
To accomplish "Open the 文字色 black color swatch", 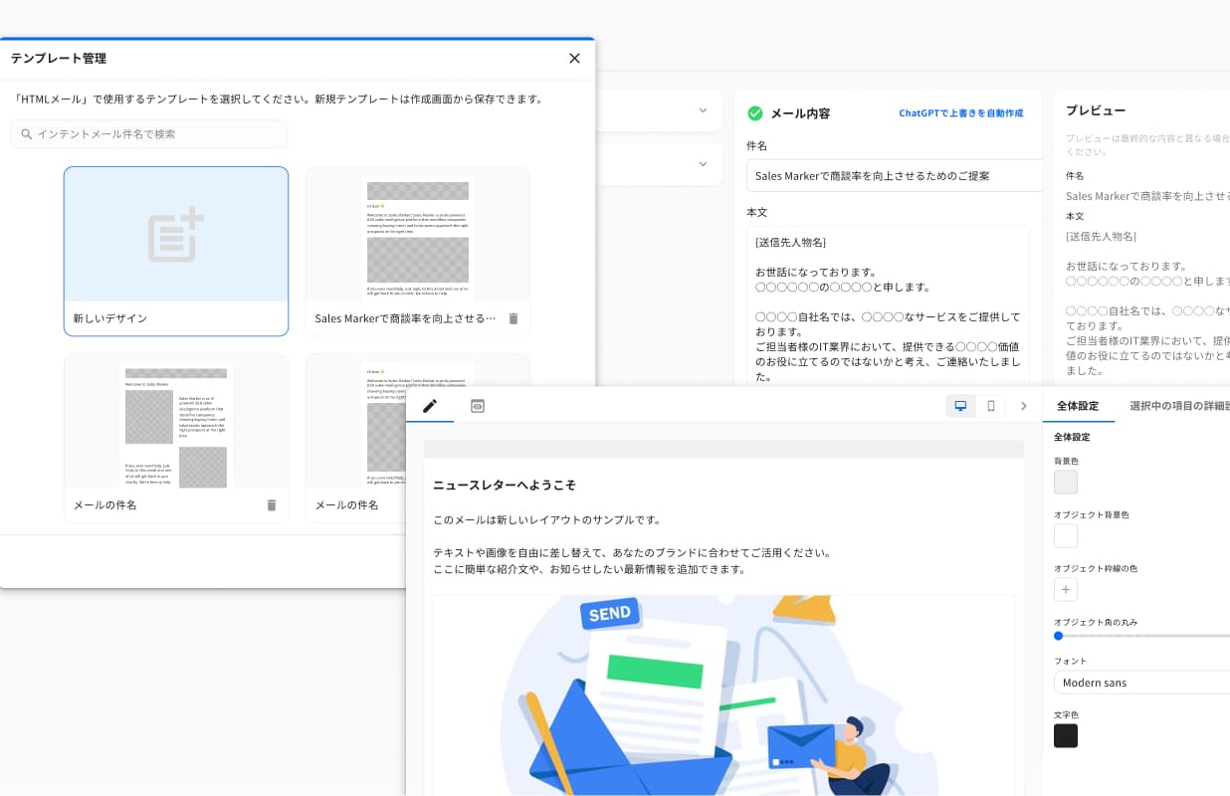I will pyautogui.click(x=1066, y=736).
